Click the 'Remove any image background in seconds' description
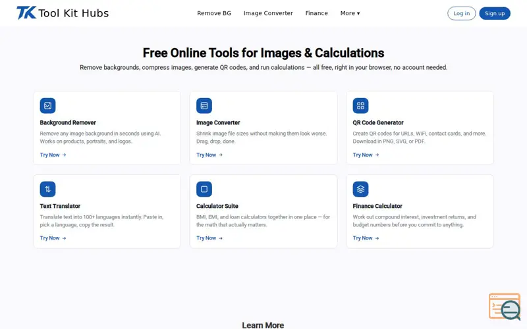Screen dimensions: 527x329 click(x=101, y=138)
